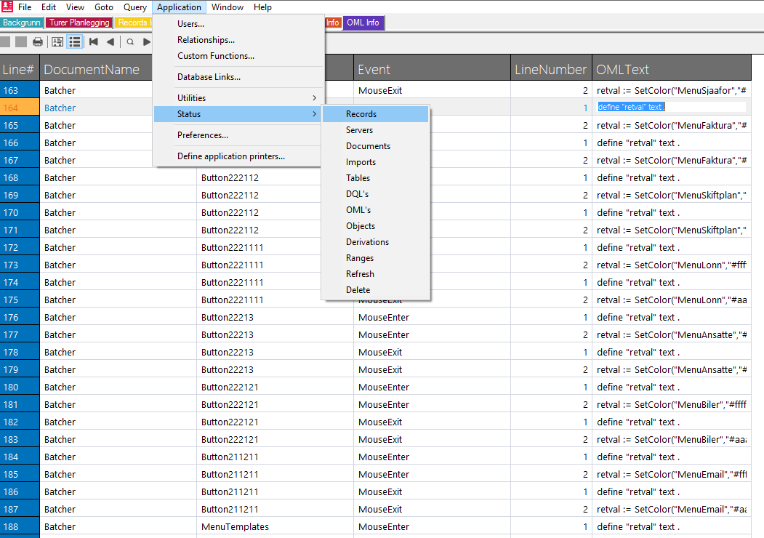Click the print icon in the toolbar
The width and height of the screenshot is (764, 538).
[38, 42]
